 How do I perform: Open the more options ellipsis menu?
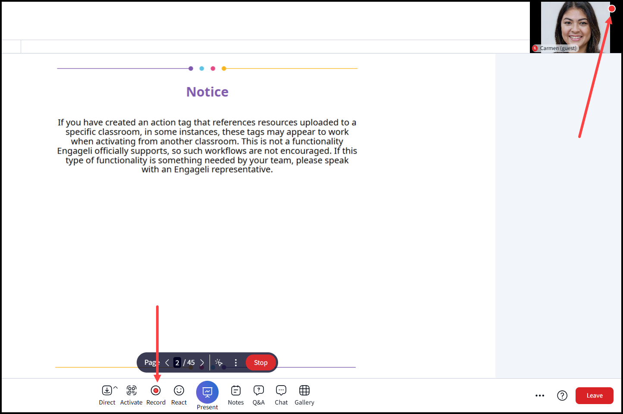coord(540,395)
